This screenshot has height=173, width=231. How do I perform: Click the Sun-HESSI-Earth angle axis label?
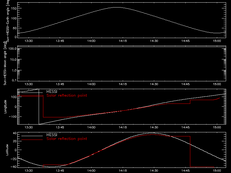(8, 21)
